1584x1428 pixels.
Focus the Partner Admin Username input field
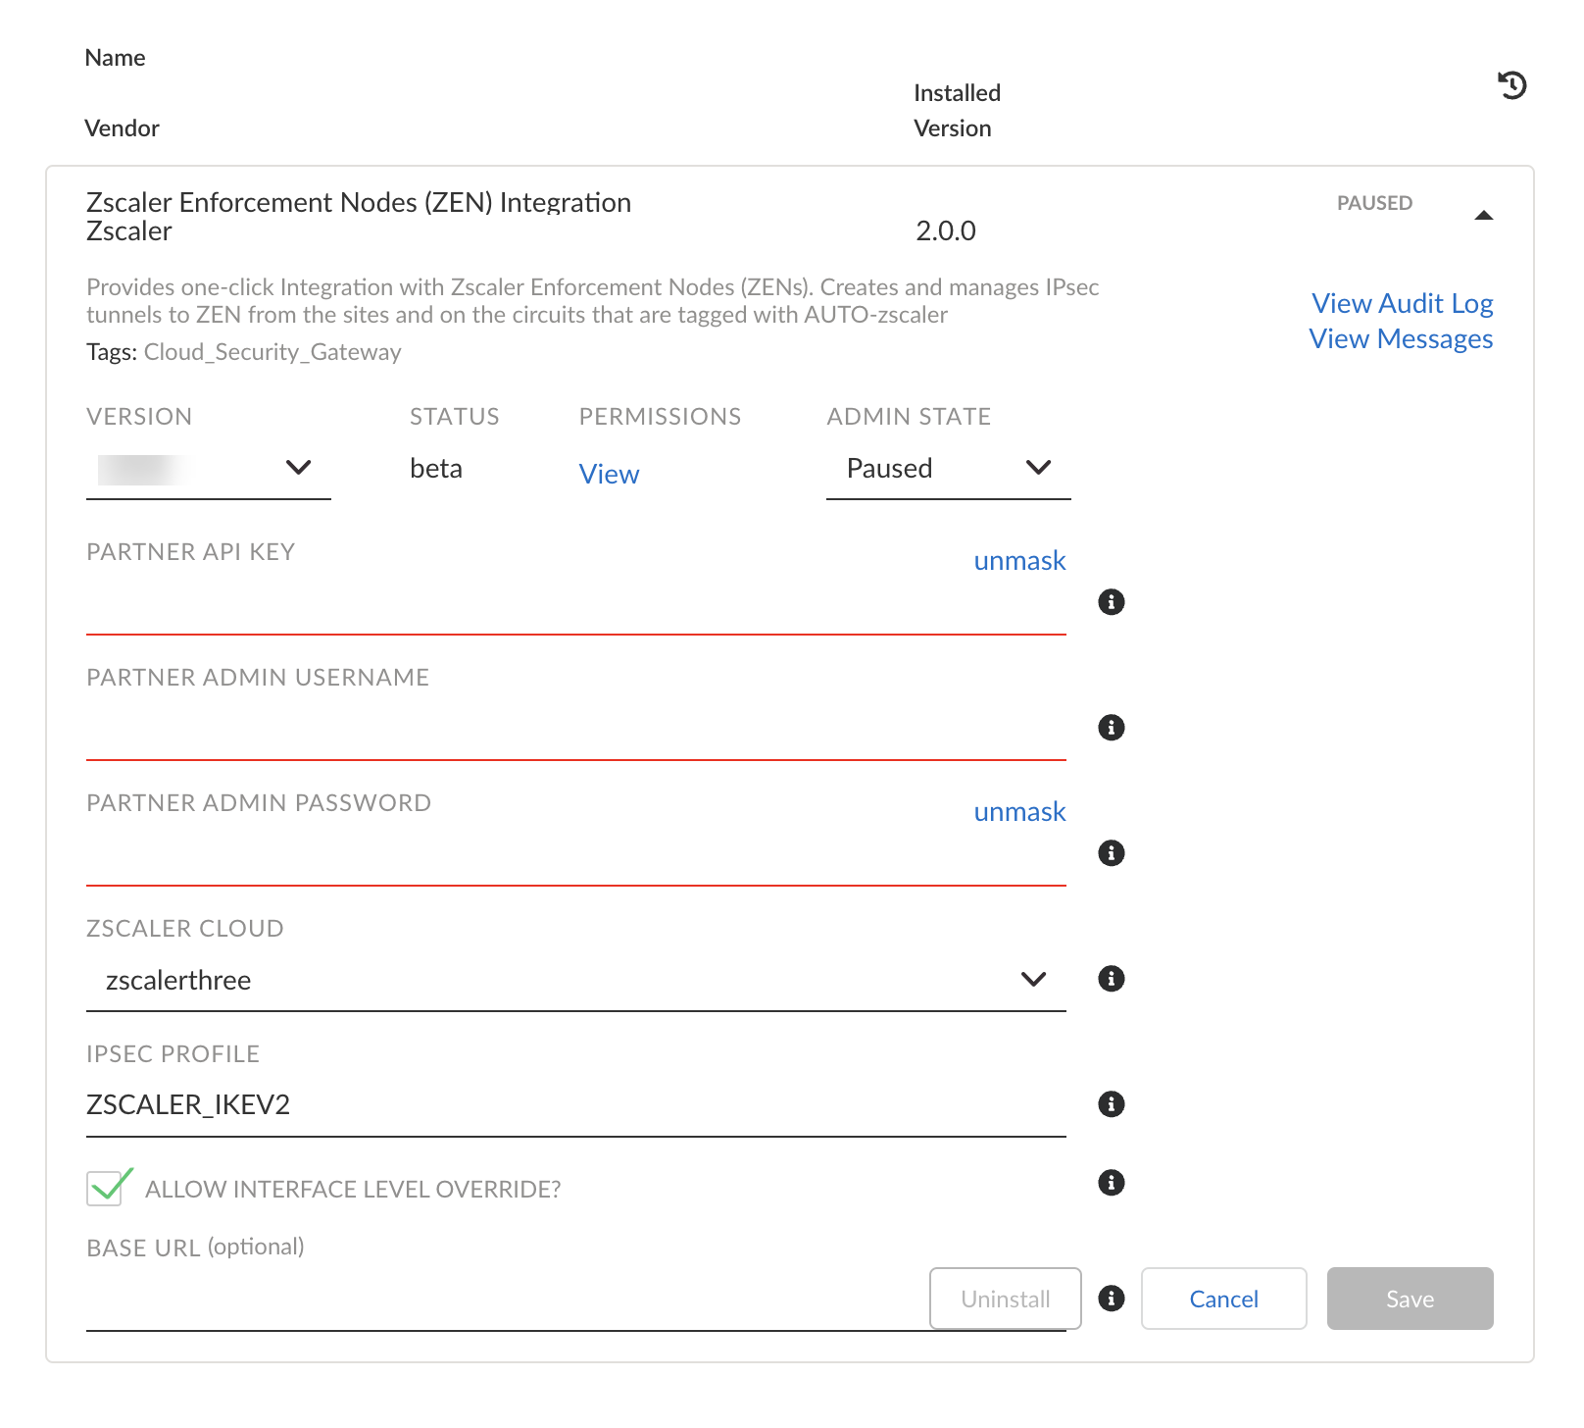coord(575,732)
